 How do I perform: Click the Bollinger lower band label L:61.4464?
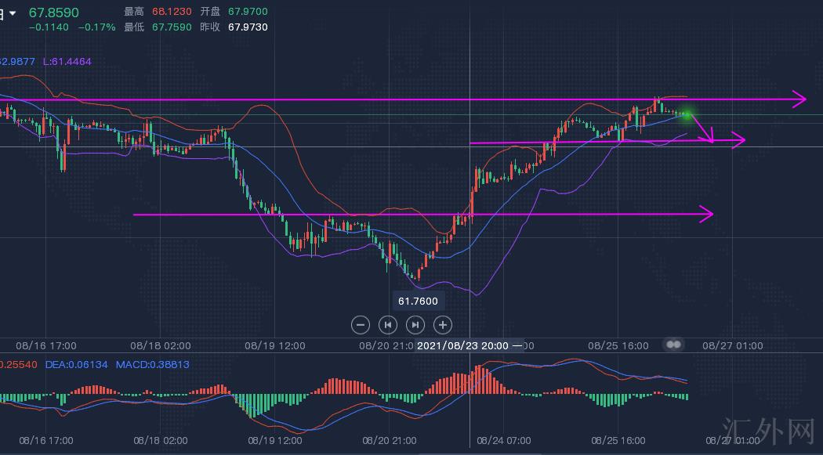pos(67,61)
